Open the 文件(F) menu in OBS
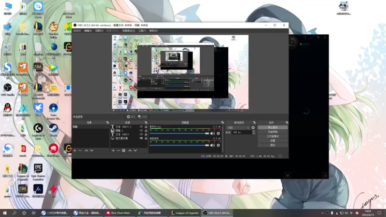 click(77, 31)
